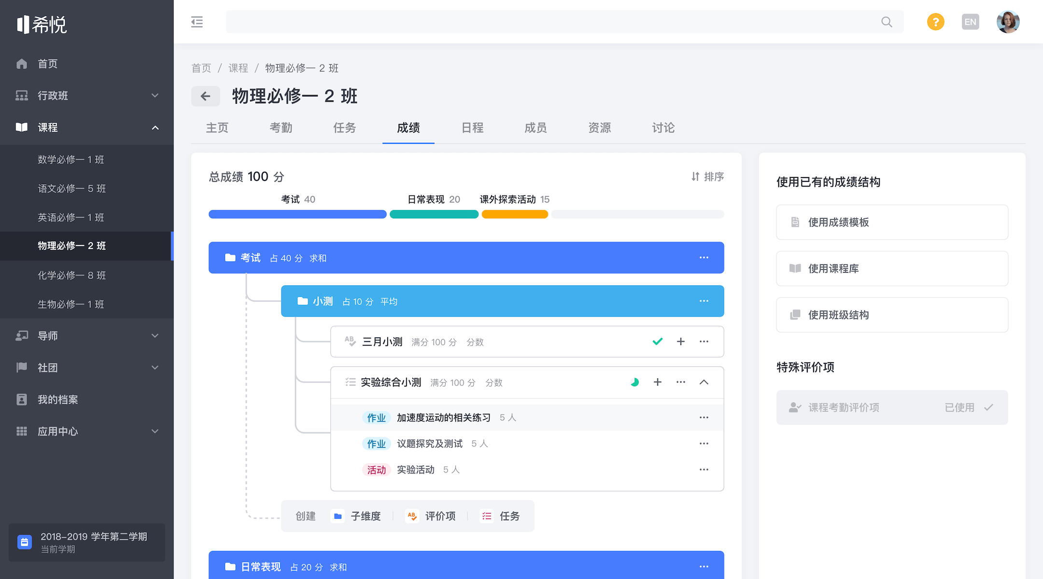This screenshot has width=1043, height=579.
Task: Click the search magnifier icon
Action: coord(887,22)
